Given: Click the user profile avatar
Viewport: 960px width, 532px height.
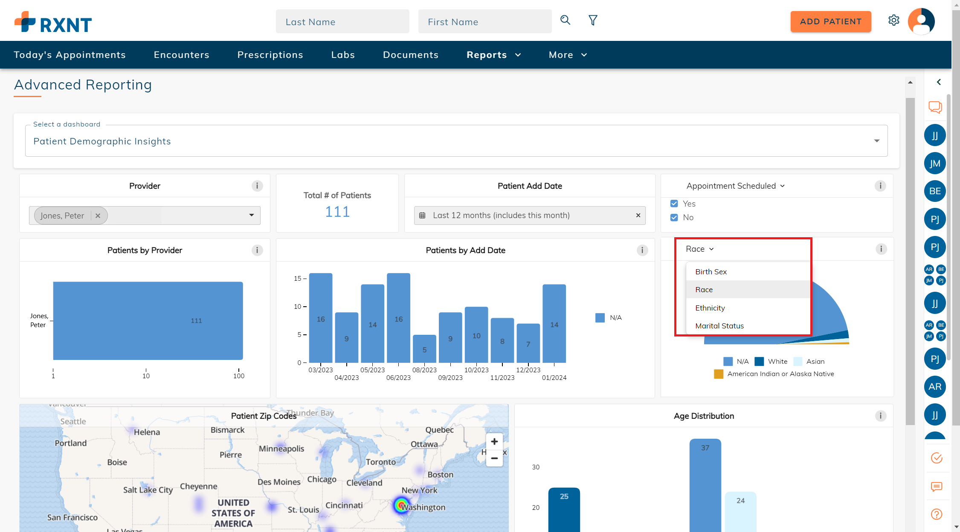Looking at the screenshot, I should [921, 21].
